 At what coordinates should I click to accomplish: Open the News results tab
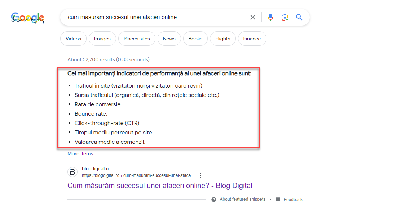click(169, 39)
